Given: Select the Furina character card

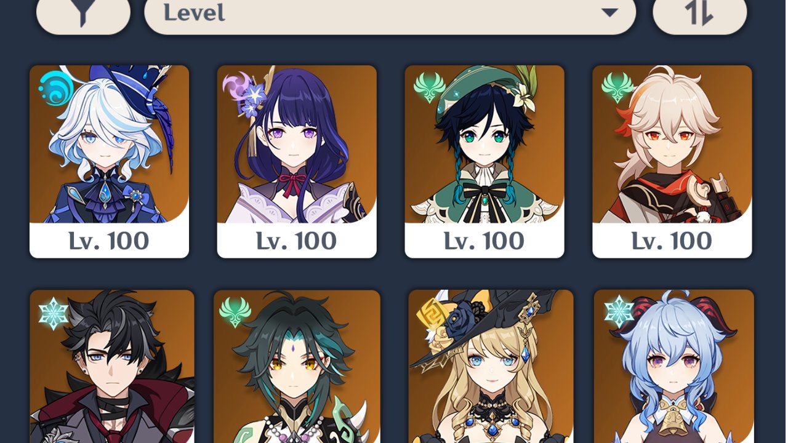Looking at the screenshot, I should pos(109,161).
